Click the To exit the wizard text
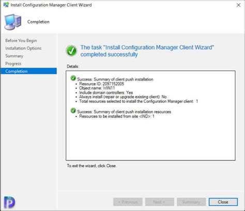This screenshot has height=211, width=245. [x=91, y=166]
